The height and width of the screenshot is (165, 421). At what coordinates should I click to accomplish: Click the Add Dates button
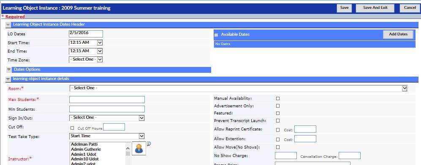398,35
